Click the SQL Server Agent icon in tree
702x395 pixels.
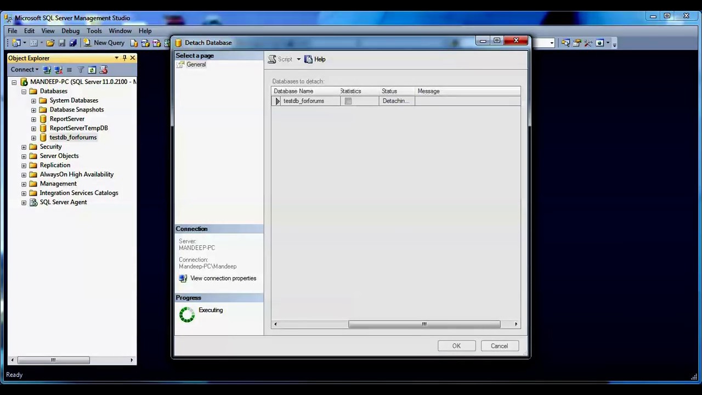click(33, 202)
